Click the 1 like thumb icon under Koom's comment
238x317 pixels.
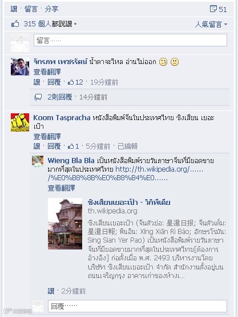point(71,146)
